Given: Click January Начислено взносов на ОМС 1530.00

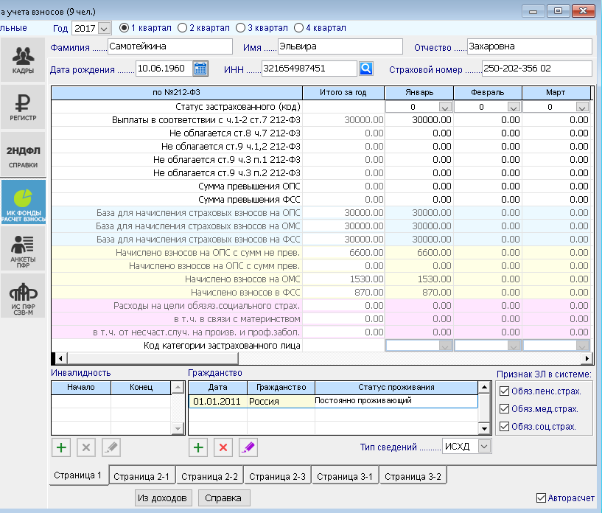Looking at the screenshot, I should pos(419,279).
